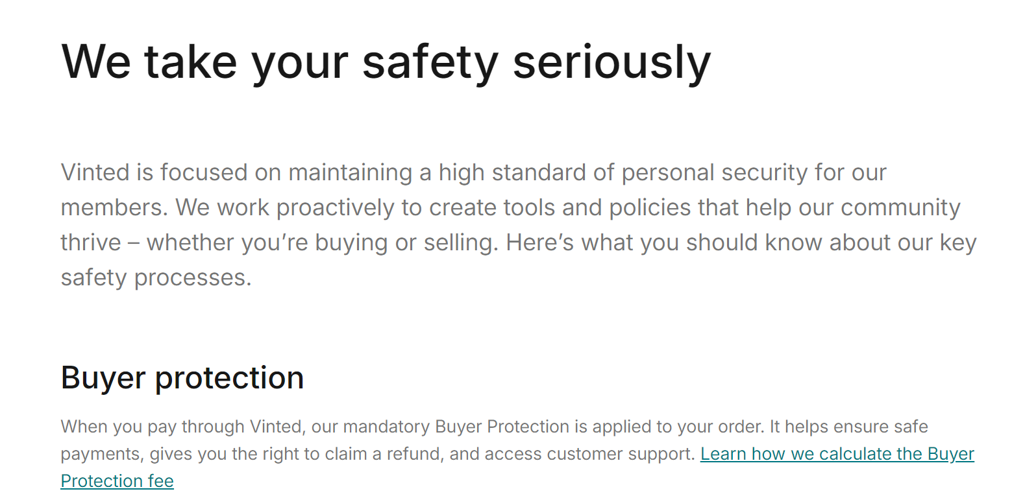Click the 'We take your safety seriously' heading
The image size is (1012, 498).
tap(386, 62)
